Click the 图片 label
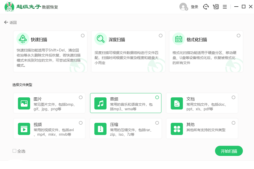This screenshot has height=169, width=254. coord(38,99)
